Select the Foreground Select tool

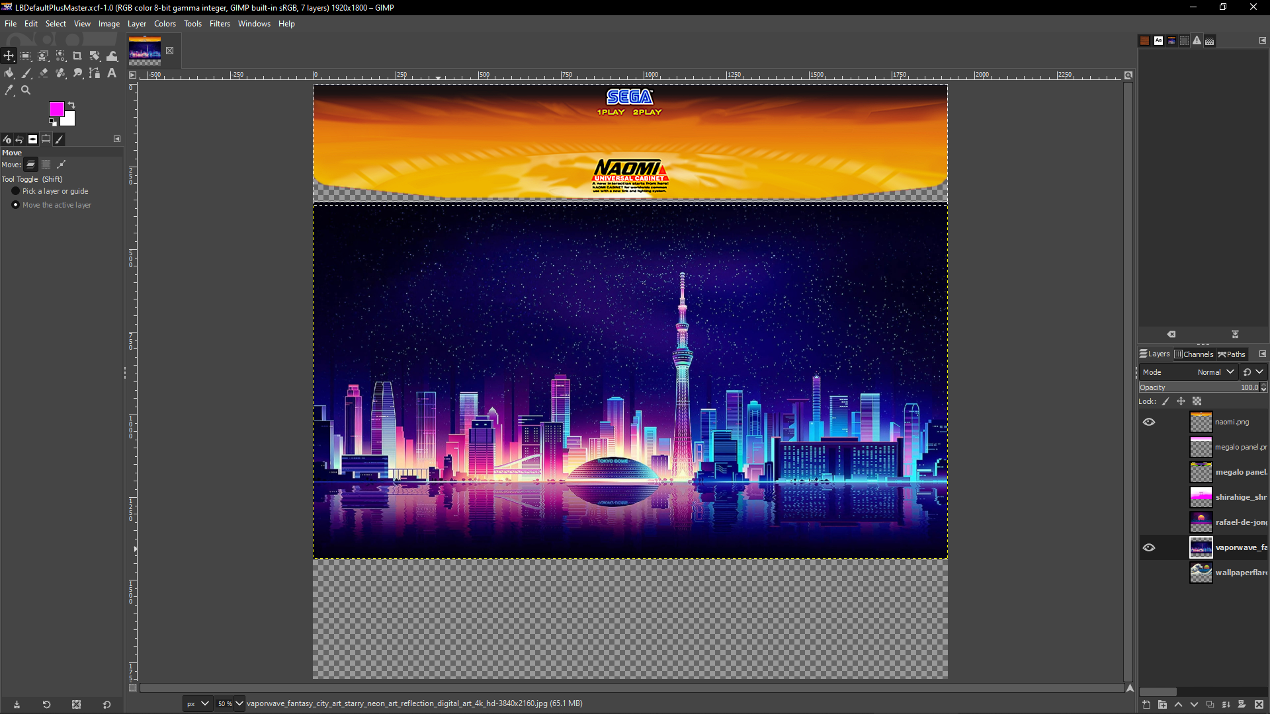pos(43,56)
